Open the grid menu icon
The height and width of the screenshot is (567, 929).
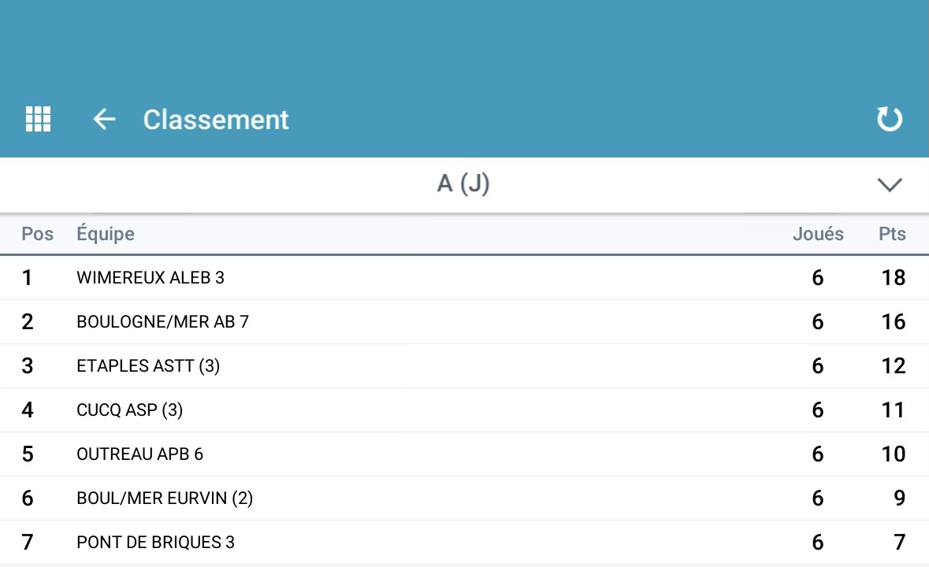[x=38, y=119]
